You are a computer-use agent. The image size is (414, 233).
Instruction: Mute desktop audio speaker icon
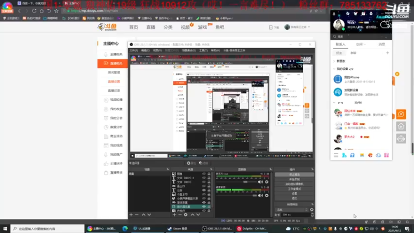click(260, 196)
